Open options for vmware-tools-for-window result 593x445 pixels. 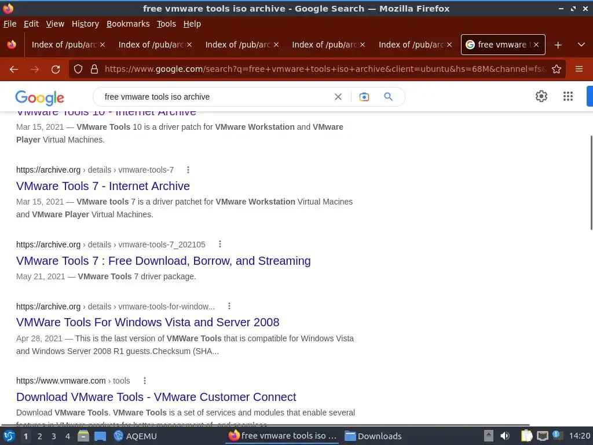(x=229, y=306)
